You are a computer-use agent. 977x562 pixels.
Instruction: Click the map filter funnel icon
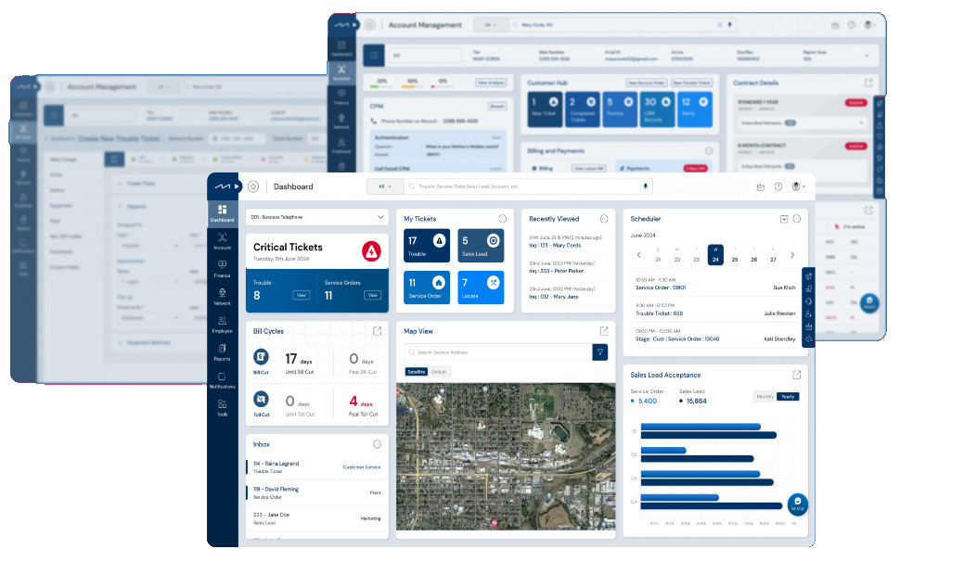600,352
